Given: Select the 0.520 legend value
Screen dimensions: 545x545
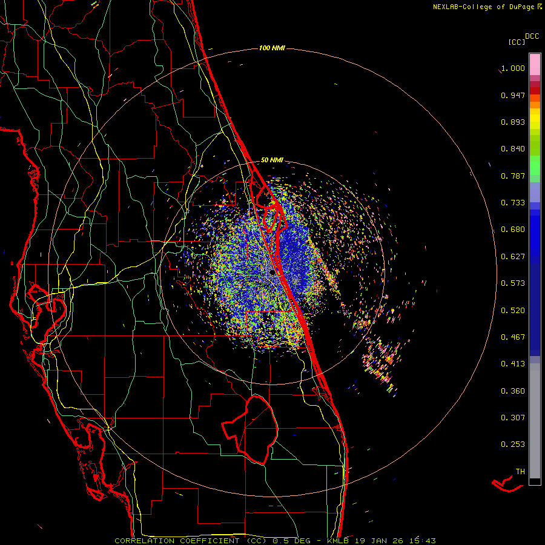Looking at the screenshot, I should [513, 311].
